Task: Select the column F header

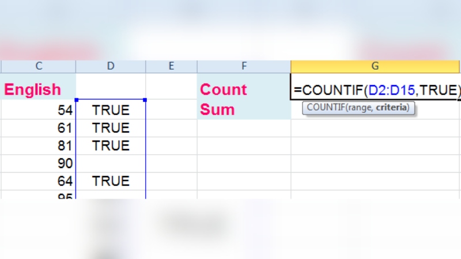Action: [x=244, y=66]
